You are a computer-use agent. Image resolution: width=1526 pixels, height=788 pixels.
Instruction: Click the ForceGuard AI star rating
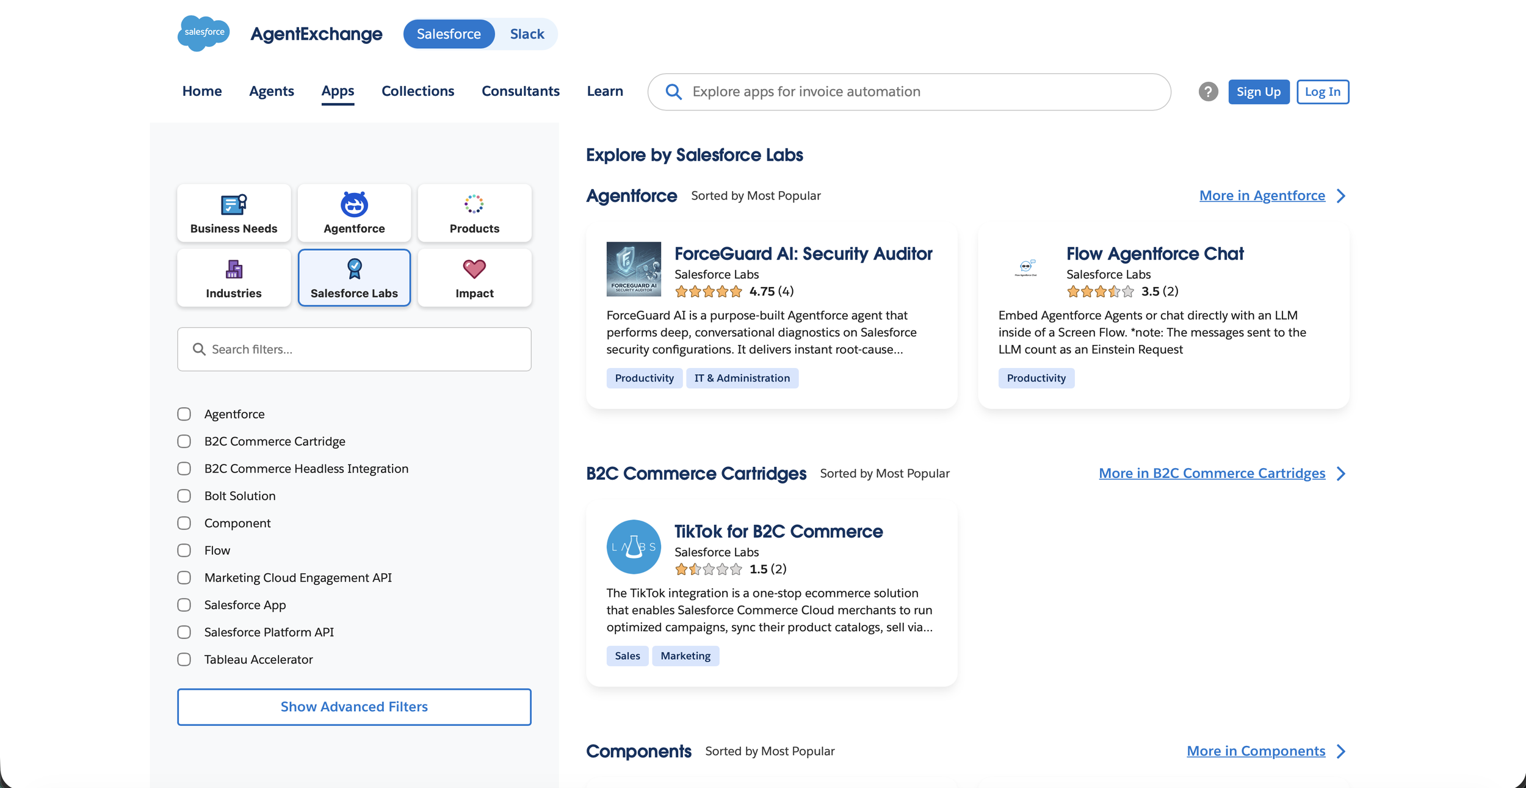708,292
